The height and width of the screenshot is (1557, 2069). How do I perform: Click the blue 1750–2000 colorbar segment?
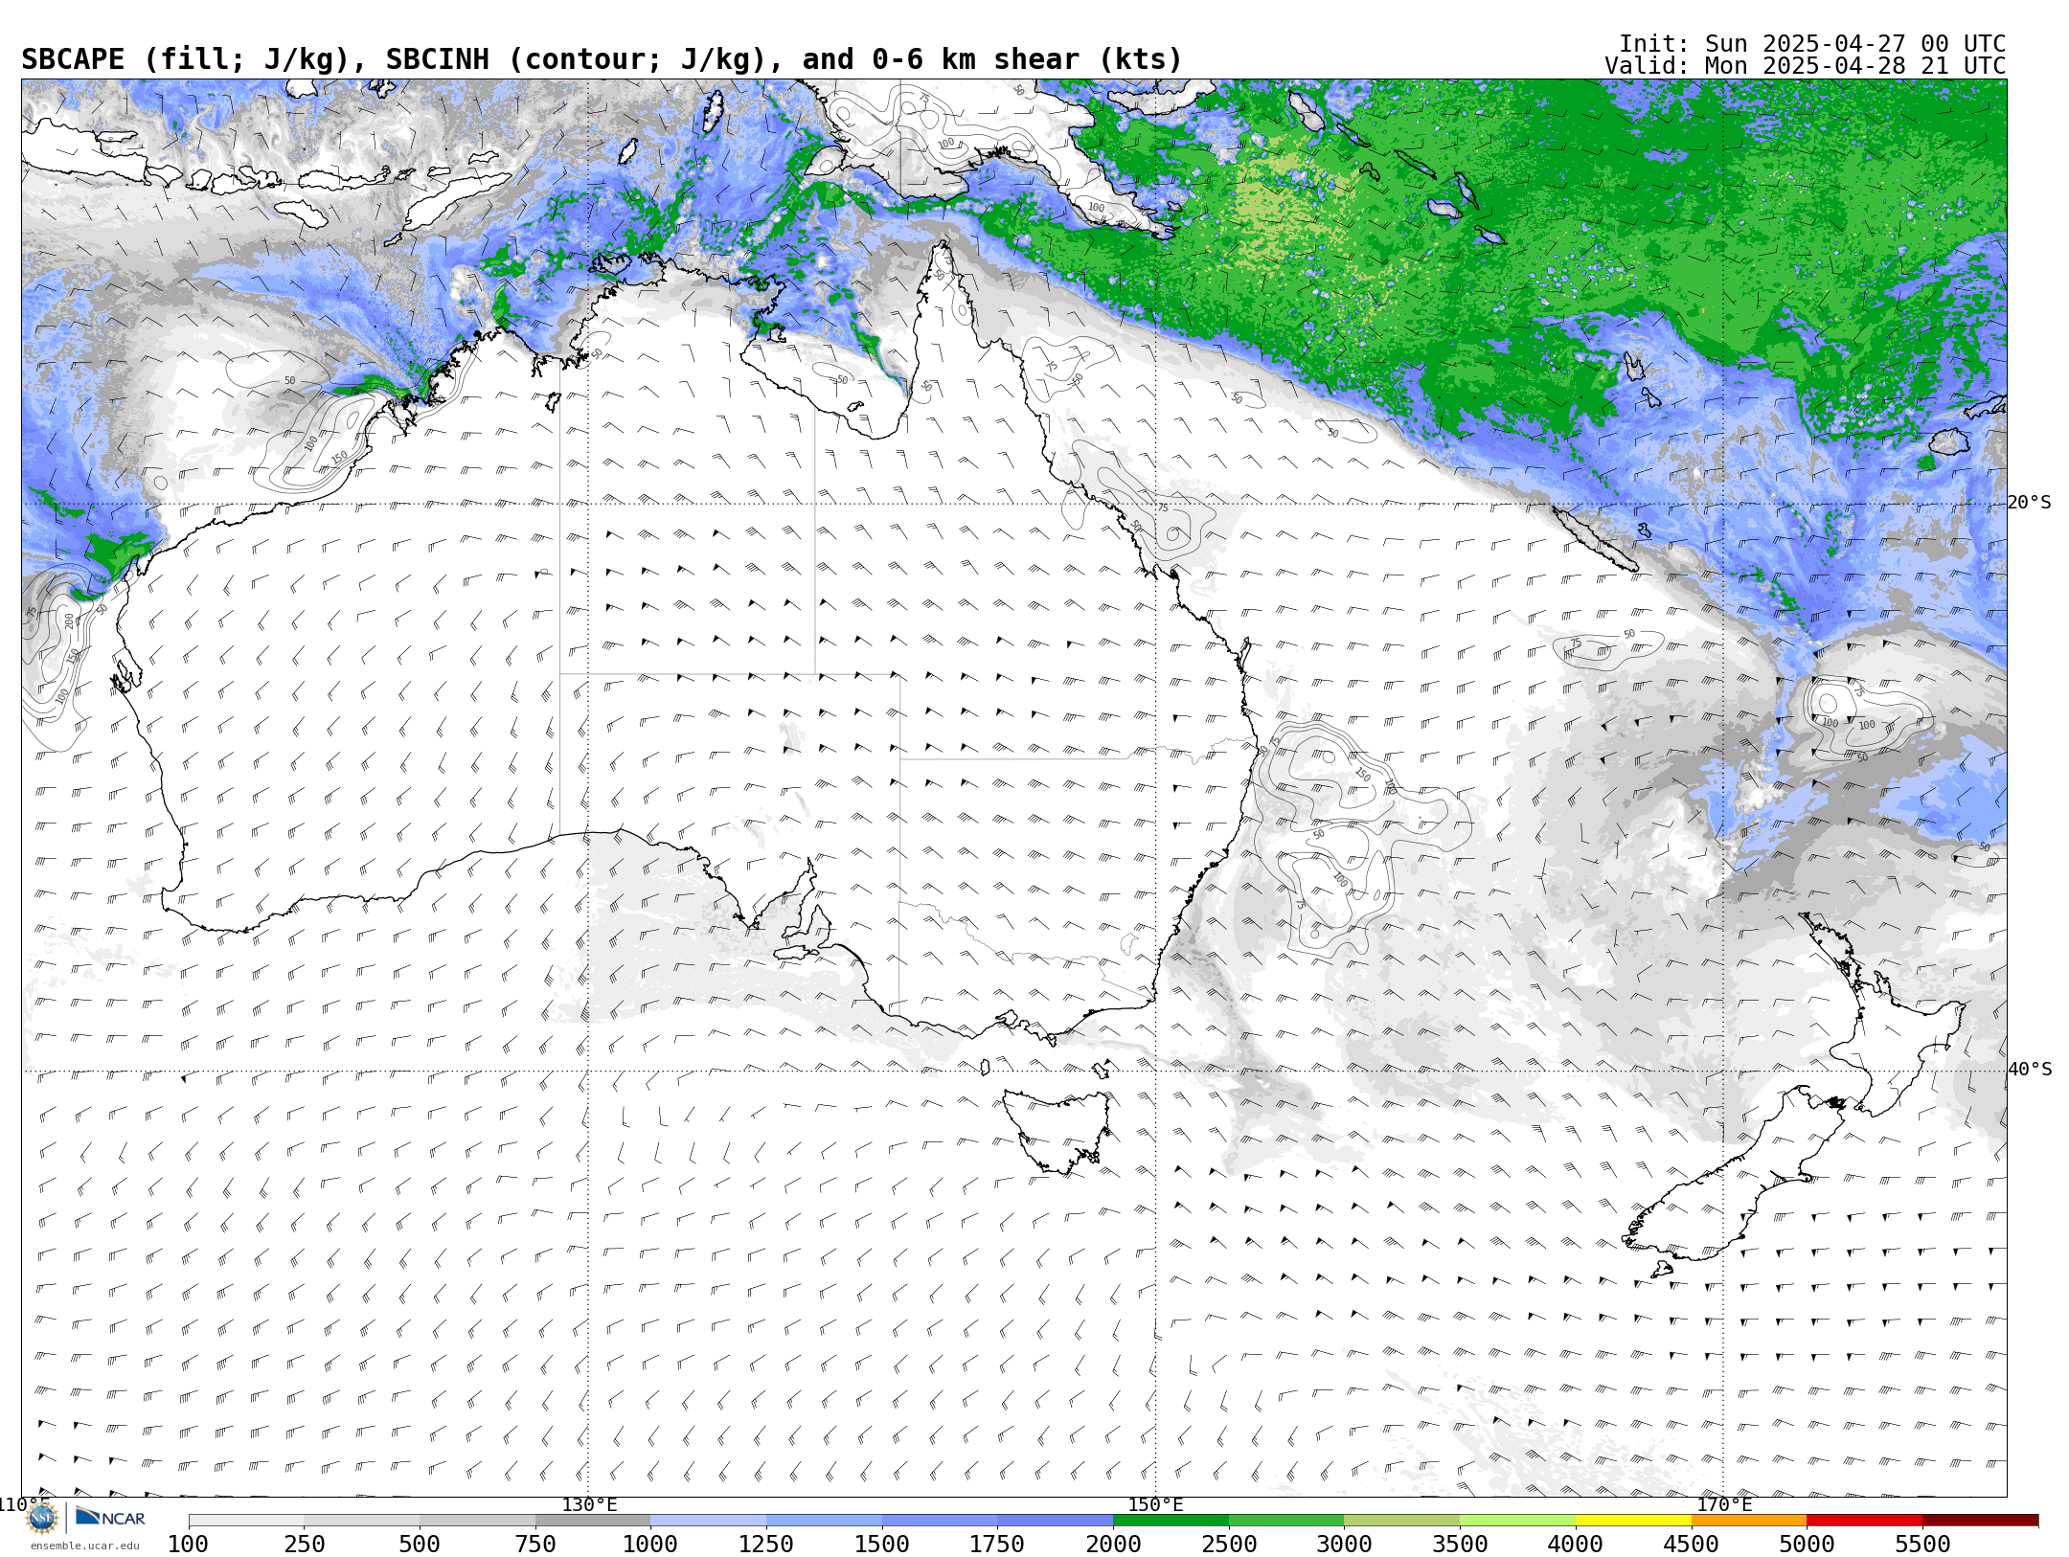tap(1055, 1521)
